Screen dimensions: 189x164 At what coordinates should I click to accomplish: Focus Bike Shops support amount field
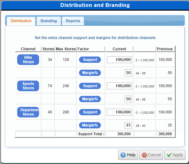(x=119, y=60)
